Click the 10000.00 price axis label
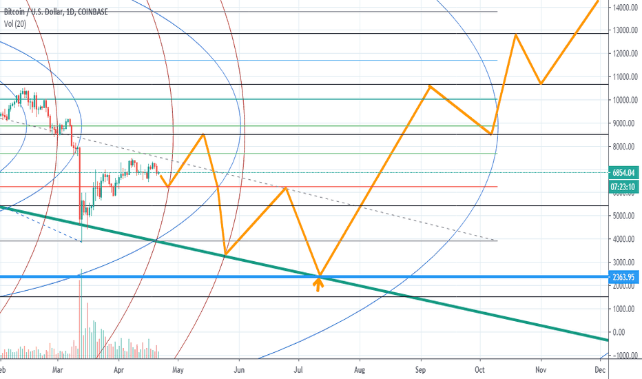 [625, 100]
